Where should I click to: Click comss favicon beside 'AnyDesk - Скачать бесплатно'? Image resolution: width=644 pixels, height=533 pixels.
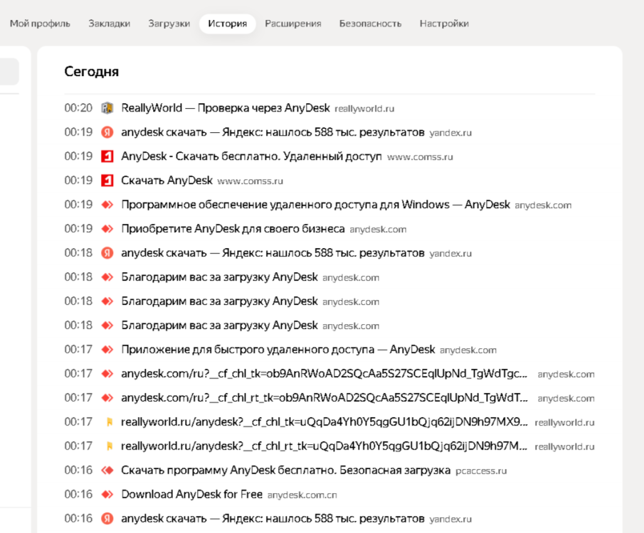pyautogui.click(x=107, y=156)
